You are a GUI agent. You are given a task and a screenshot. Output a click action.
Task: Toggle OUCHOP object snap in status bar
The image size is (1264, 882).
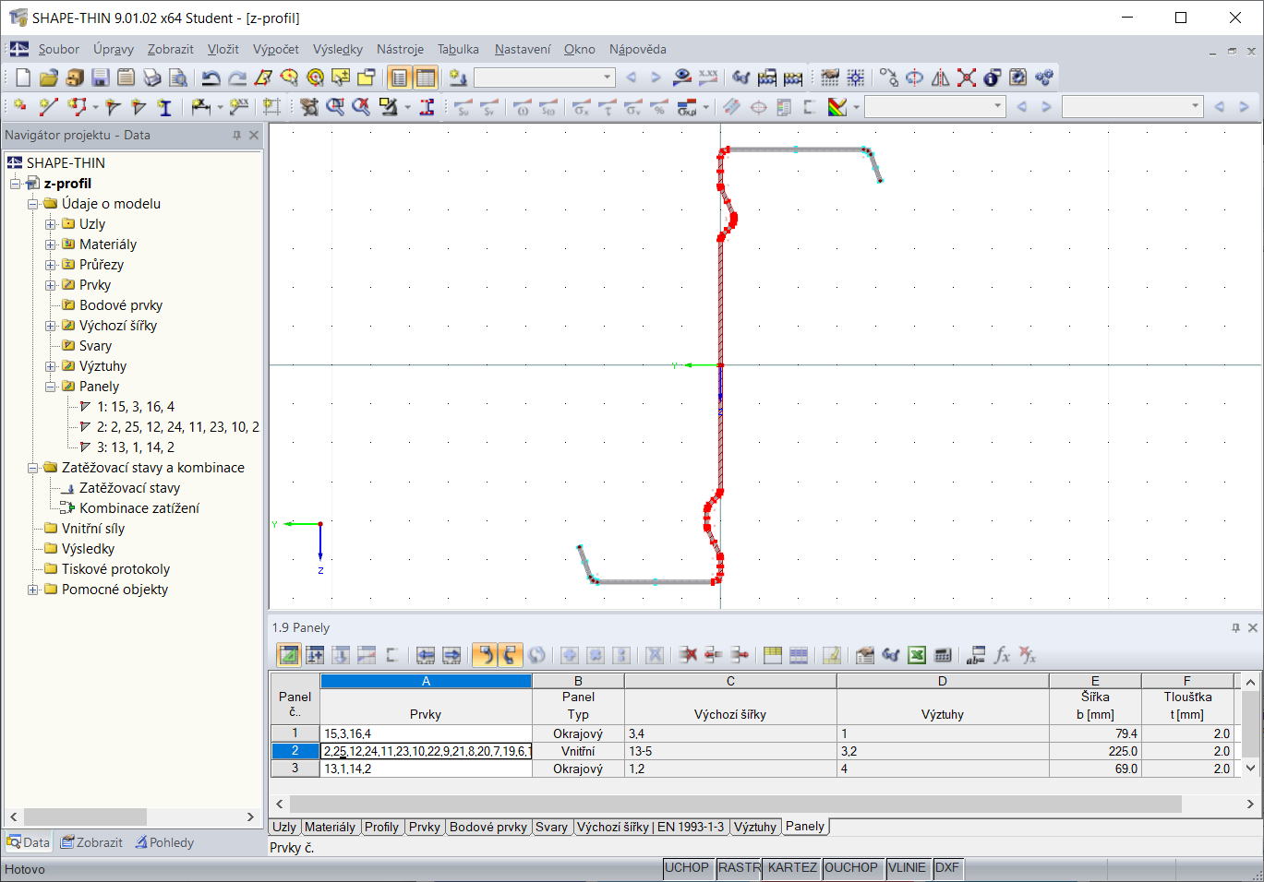[851, 868]
